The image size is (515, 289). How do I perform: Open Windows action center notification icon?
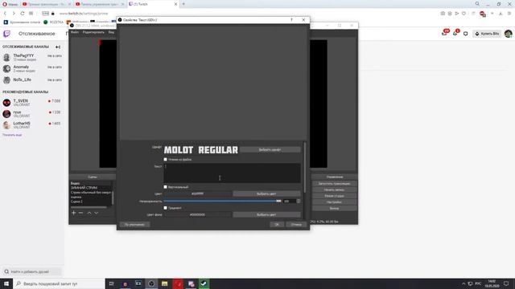click(x=506, y=283)
